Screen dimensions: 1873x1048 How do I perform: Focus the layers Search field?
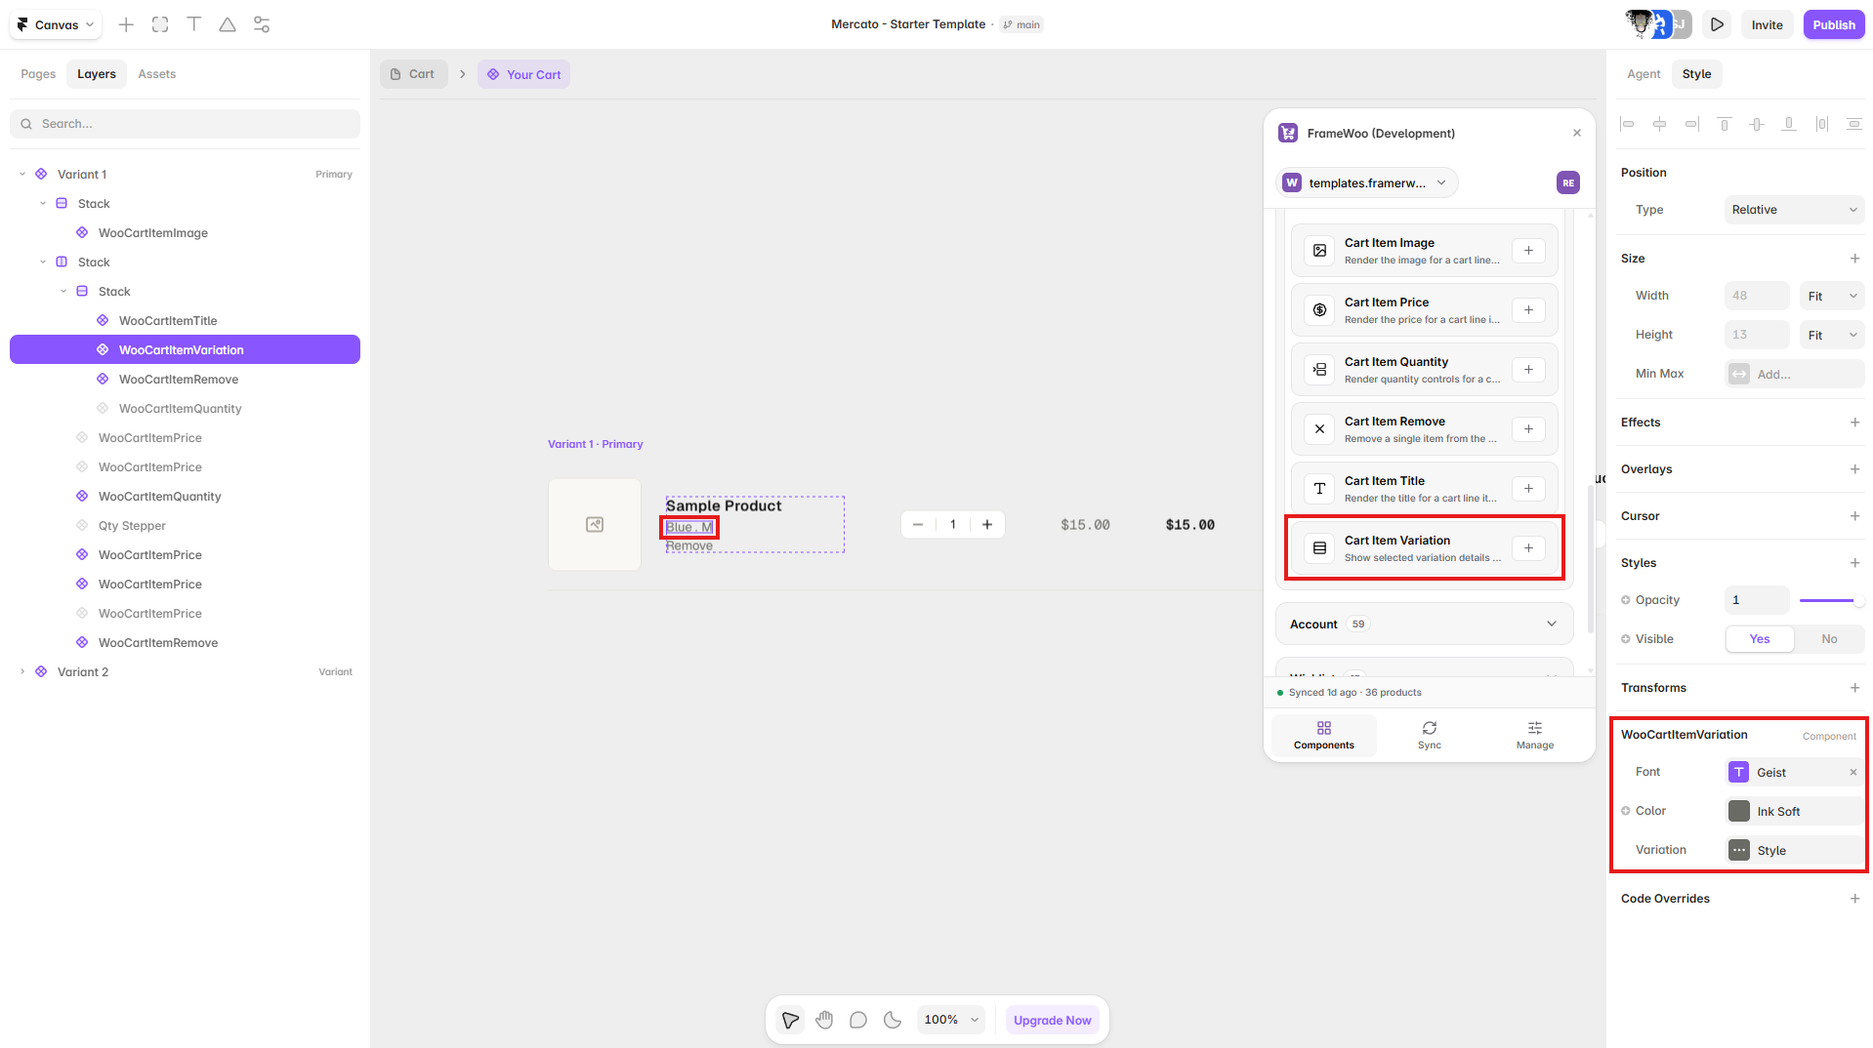tap(185, 124)
